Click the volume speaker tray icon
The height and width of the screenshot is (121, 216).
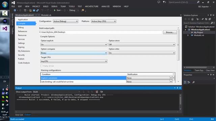point(3,108)
